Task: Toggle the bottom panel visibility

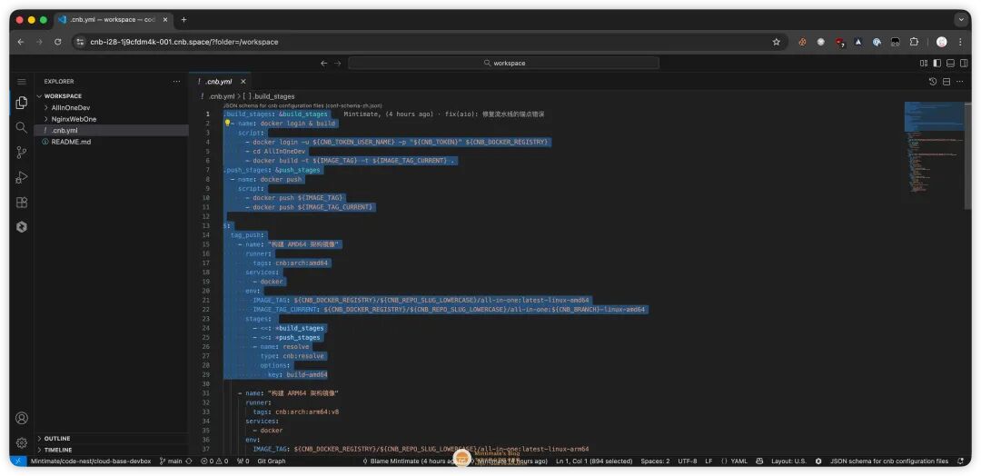Action: click(x=950, y=64)
